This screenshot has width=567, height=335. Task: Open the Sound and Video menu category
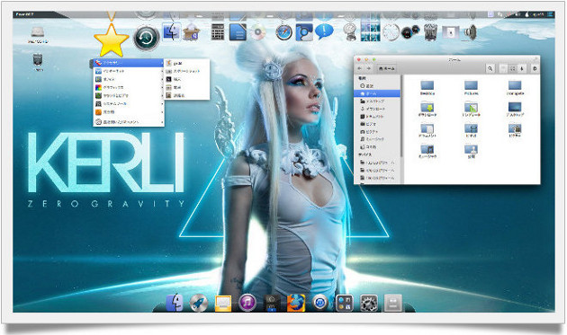tap(129, 96)
